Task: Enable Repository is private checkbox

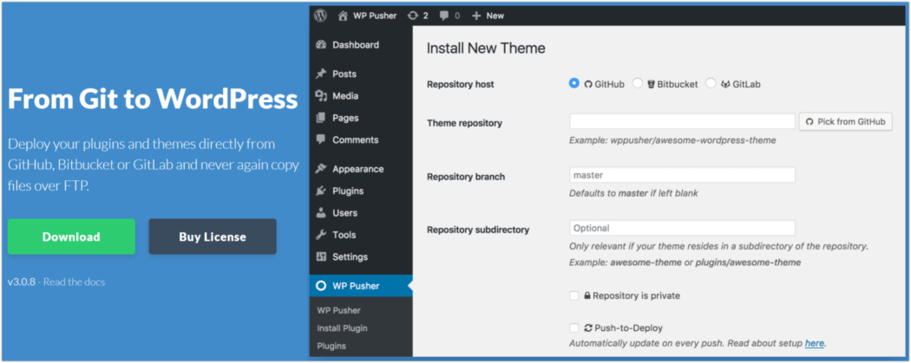Action: 574,295
